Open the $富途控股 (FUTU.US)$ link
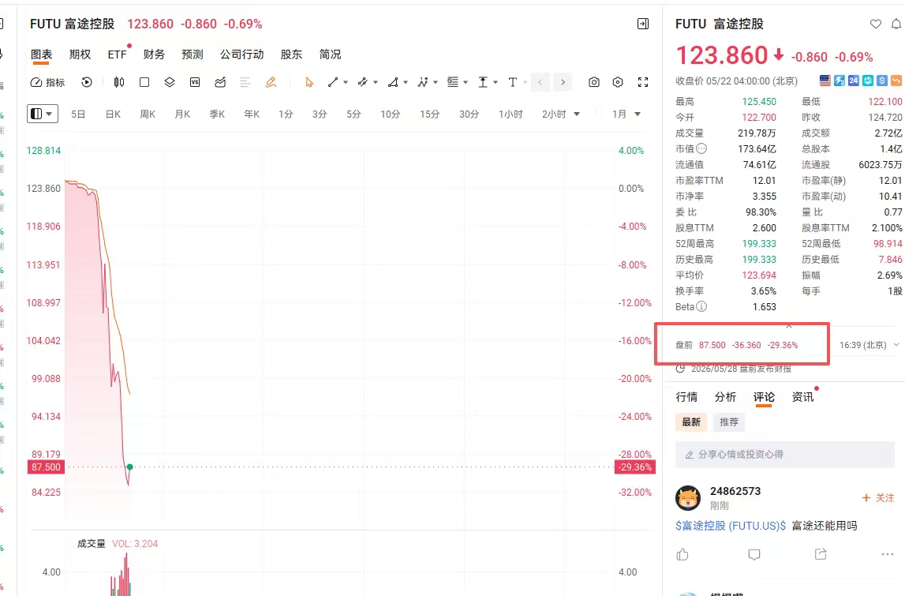The width and height of the screenshot is (905, 596). (x=731, y=526)
